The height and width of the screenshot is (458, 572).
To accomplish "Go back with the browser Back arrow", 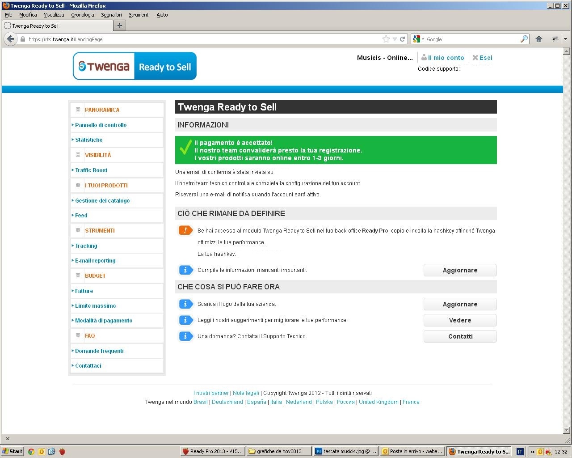I will [11, 39].
